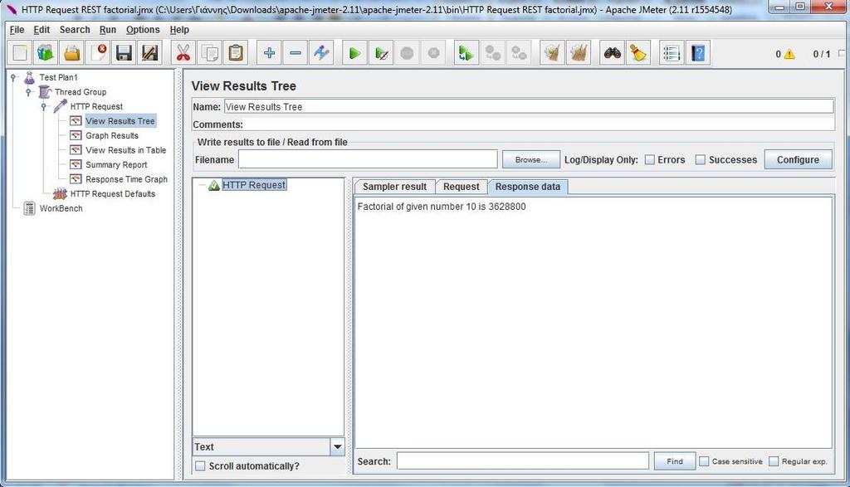Click the Open file folder icon

(71, 53)
